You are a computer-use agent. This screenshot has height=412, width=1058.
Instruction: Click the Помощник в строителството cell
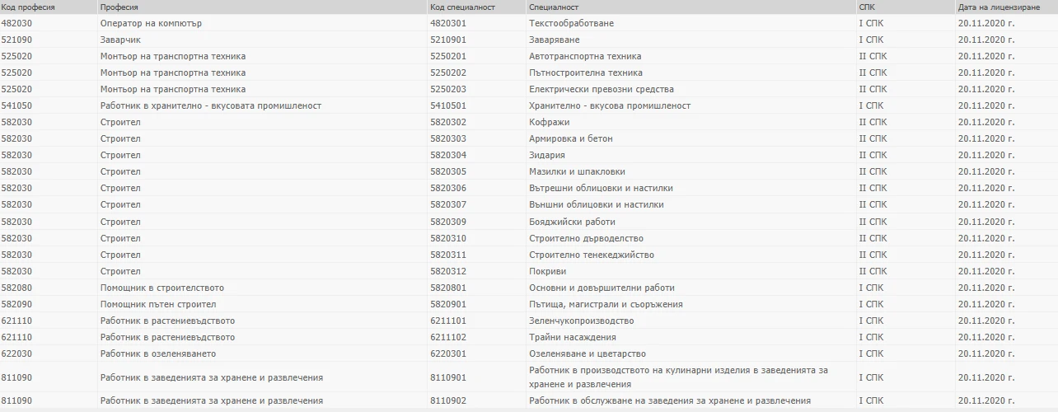tap(162, 288)
